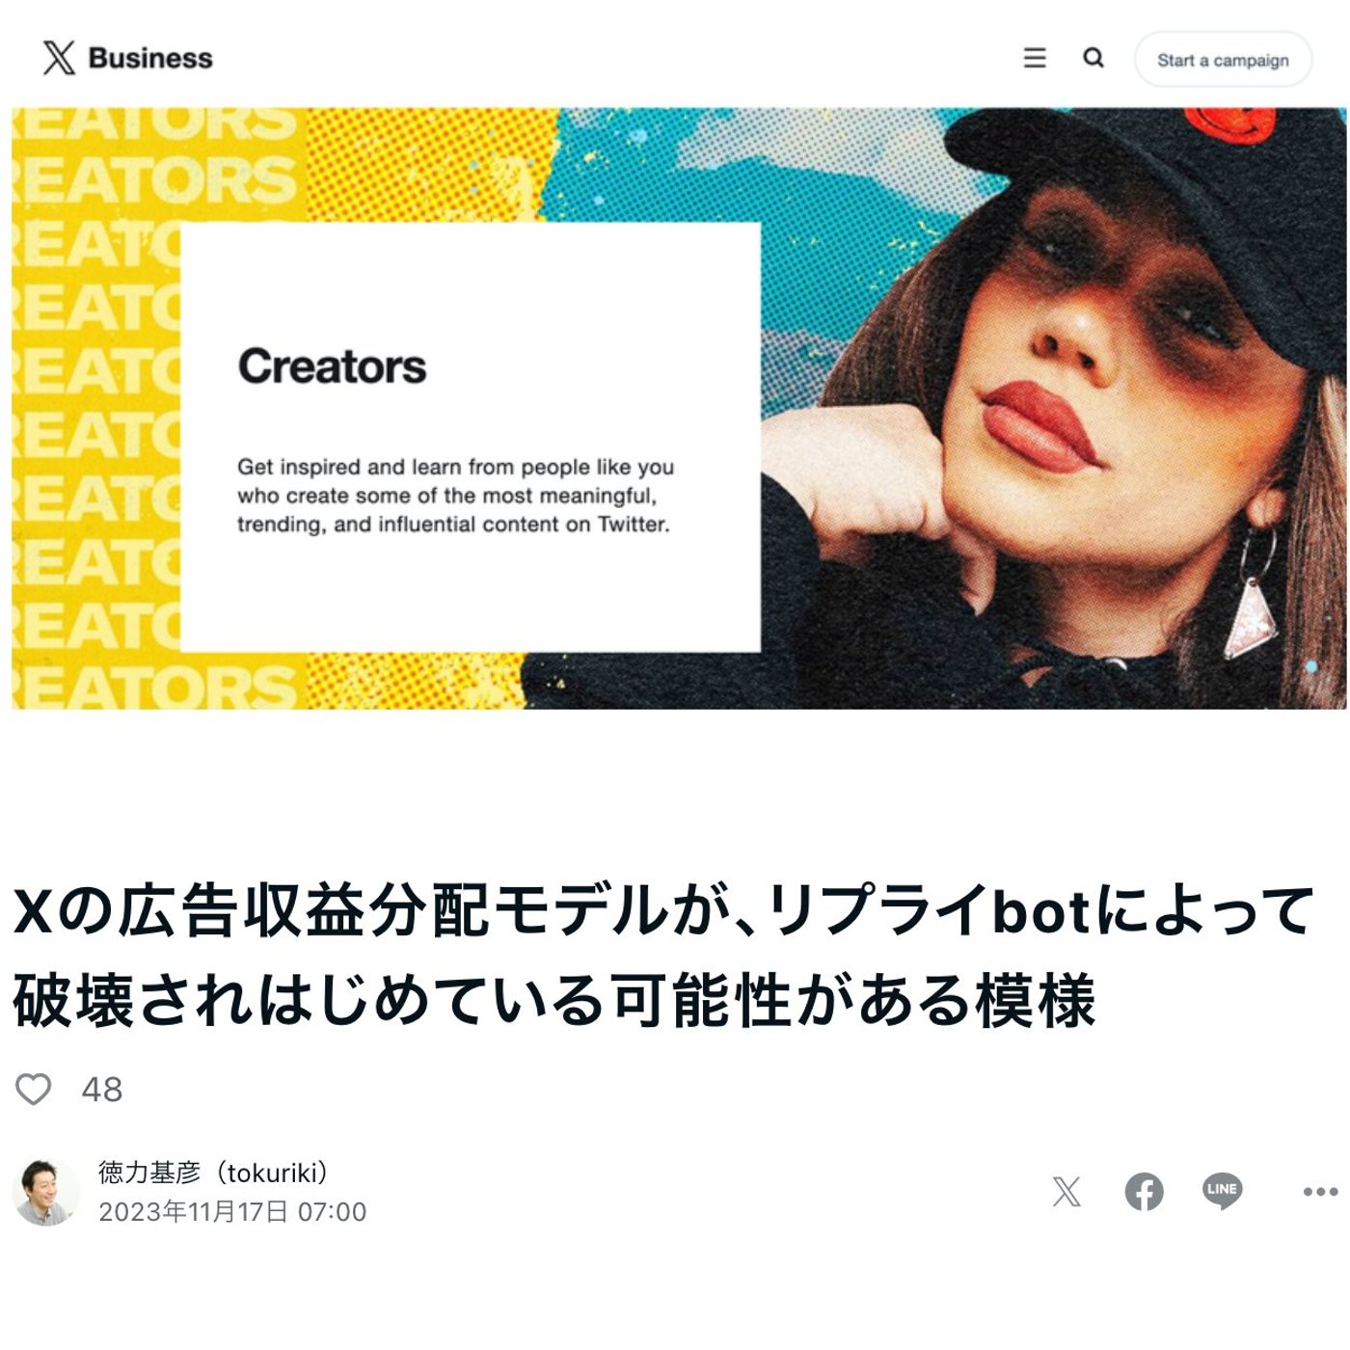1350x1350 pixels.
Task: Click the like count 48
Action: [x=102, y=1090]
